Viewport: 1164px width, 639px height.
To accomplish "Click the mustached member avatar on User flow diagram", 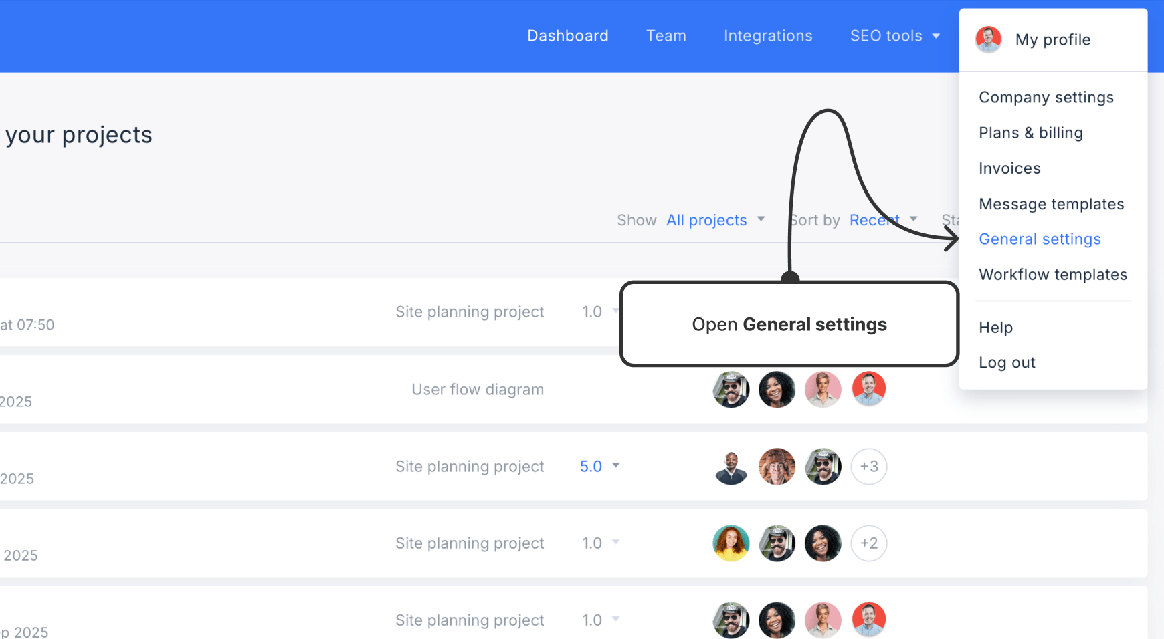I will pos(731,389).
